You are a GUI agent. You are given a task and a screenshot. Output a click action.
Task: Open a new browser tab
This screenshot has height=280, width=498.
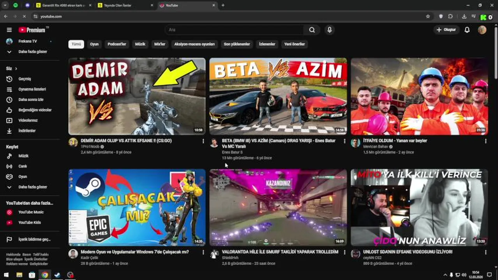tap(223, 5)
